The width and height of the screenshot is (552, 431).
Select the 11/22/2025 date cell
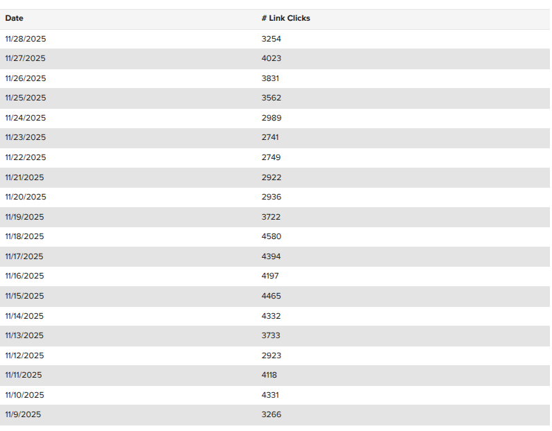point(26,157)
